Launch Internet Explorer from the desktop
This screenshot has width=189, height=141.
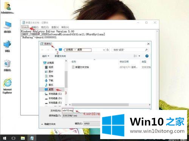point(7,86)
